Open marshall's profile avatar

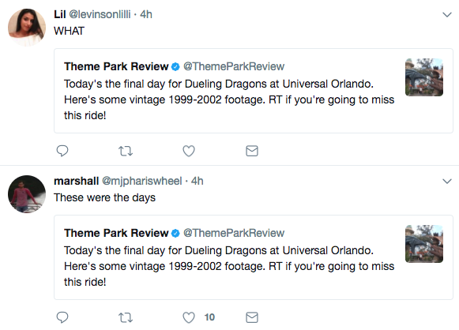27,194
